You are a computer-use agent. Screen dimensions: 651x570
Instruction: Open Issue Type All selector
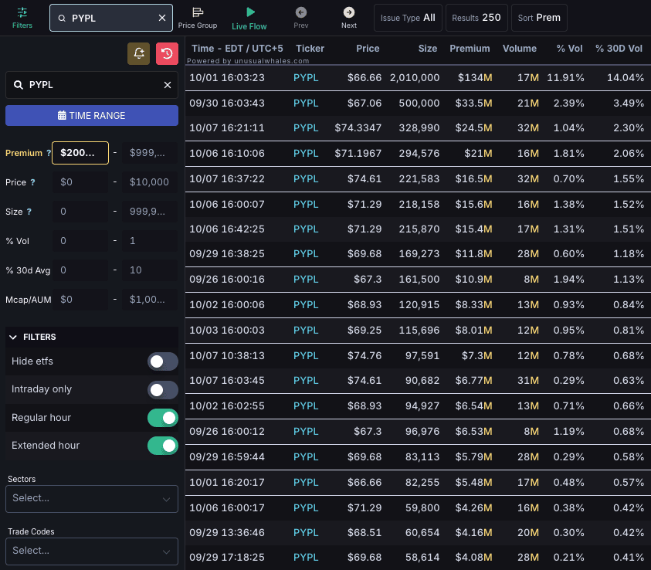408,18
